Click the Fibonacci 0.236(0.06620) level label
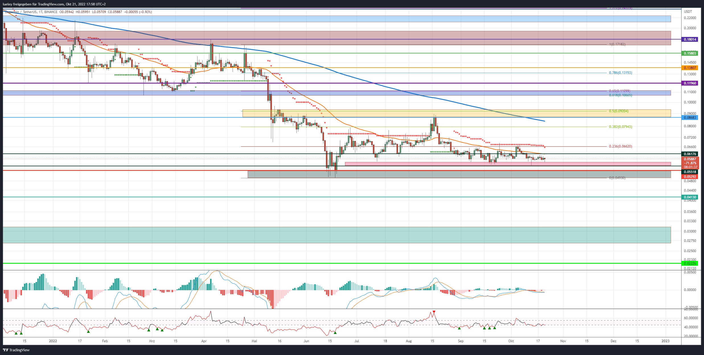Image resolution: width=704 pixels, height=355 pixels. [x=621, y=146]
